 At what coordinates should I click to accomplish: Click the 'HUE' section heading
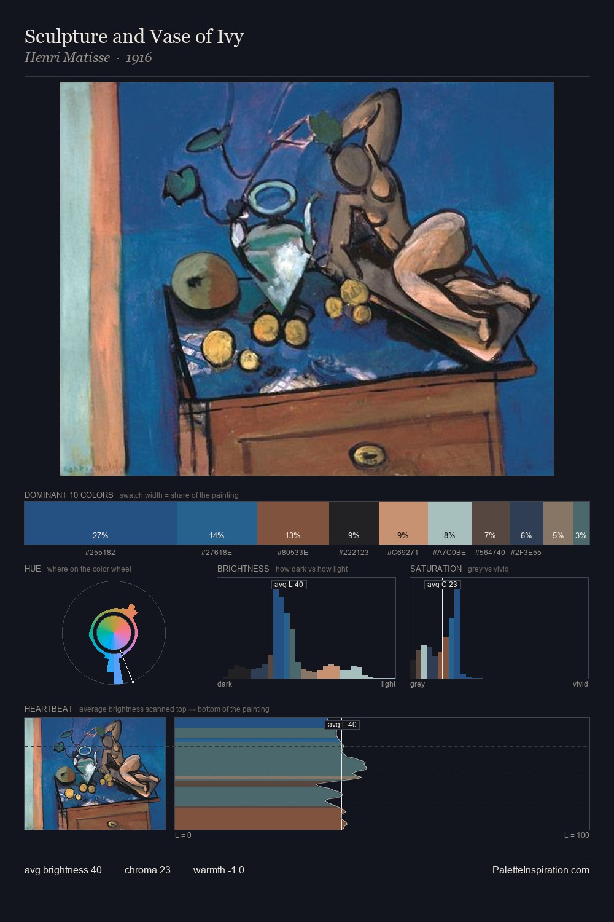click(33, 569)
